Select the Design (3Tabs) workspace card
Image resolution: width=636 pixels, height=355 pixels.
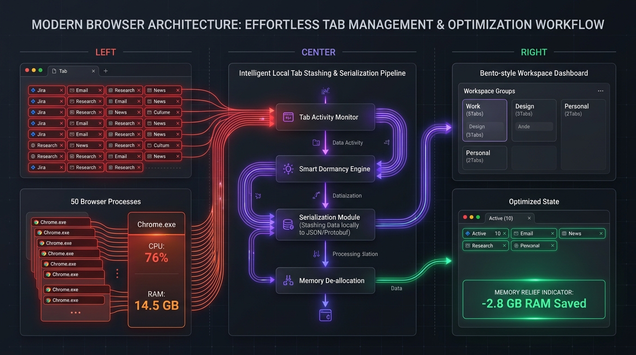pyautogui.click(x=534, y=120)
